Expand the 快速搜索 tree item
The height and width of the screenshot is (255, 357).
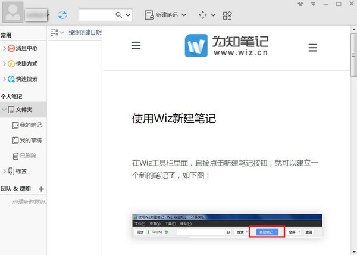pyautogui.click(x=4, y=79)
